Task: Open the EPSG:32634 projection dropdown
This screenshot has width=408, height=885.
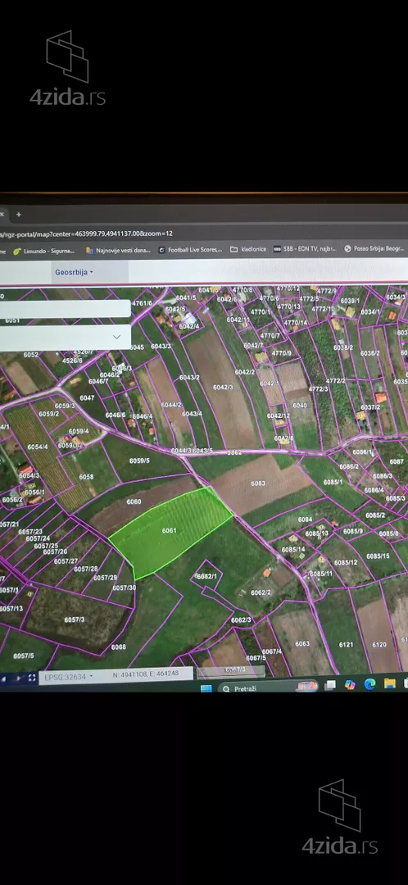Action: (x=70, y=677)
